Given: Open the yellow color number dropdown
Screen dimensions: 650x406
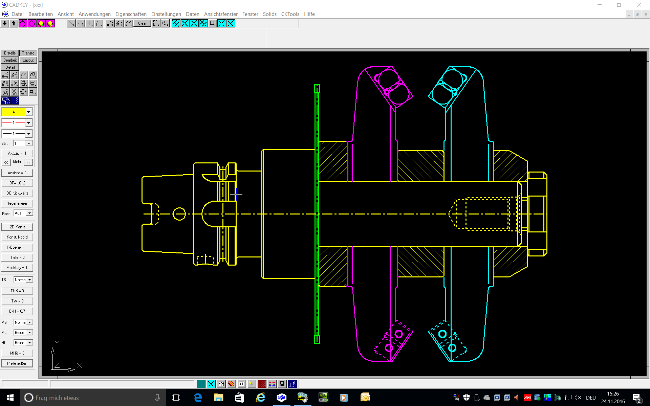Looking at the screenshot, I should click(29, 112).
